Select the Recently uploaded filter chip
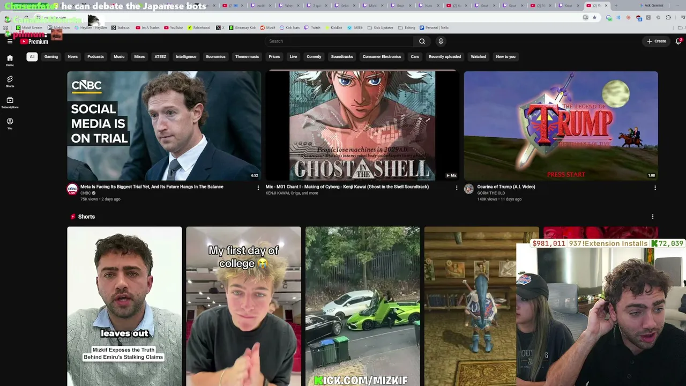Screen dimensions: 686x386 click(445, 56)
